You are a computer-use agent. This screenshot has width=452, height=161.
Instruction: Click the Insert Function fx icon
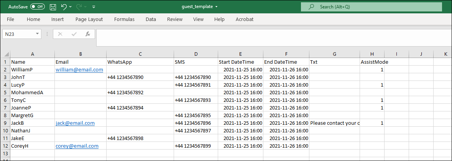[87, 34]
